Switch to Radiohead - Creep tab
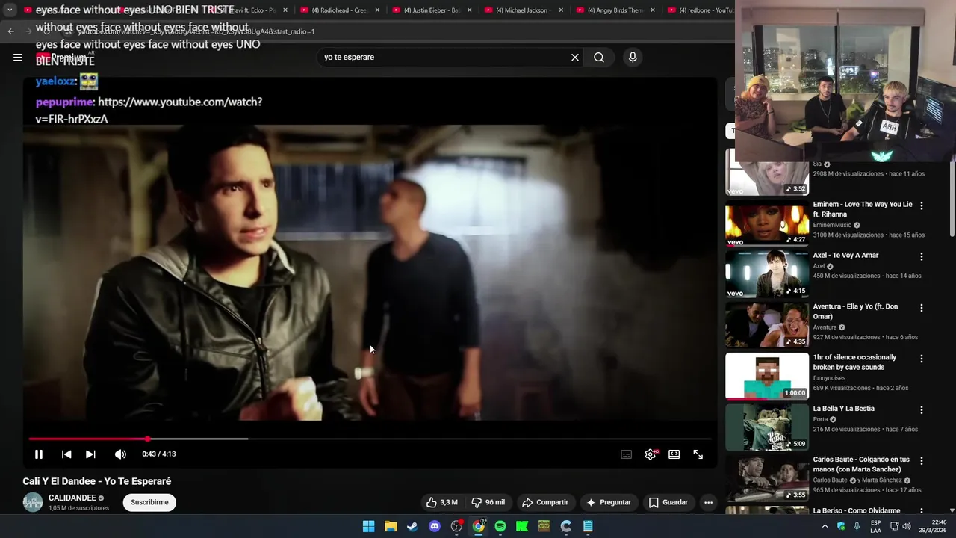This screenshot has height=538, width=956. click(340, 10)
